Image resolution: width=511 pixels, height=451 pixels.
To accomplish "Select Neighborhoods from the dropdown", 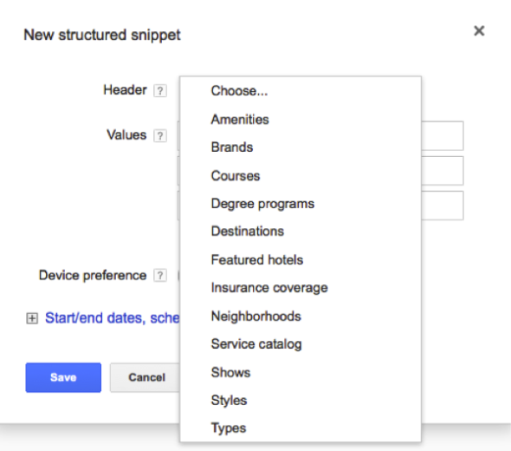I will (x=301, y=317).
